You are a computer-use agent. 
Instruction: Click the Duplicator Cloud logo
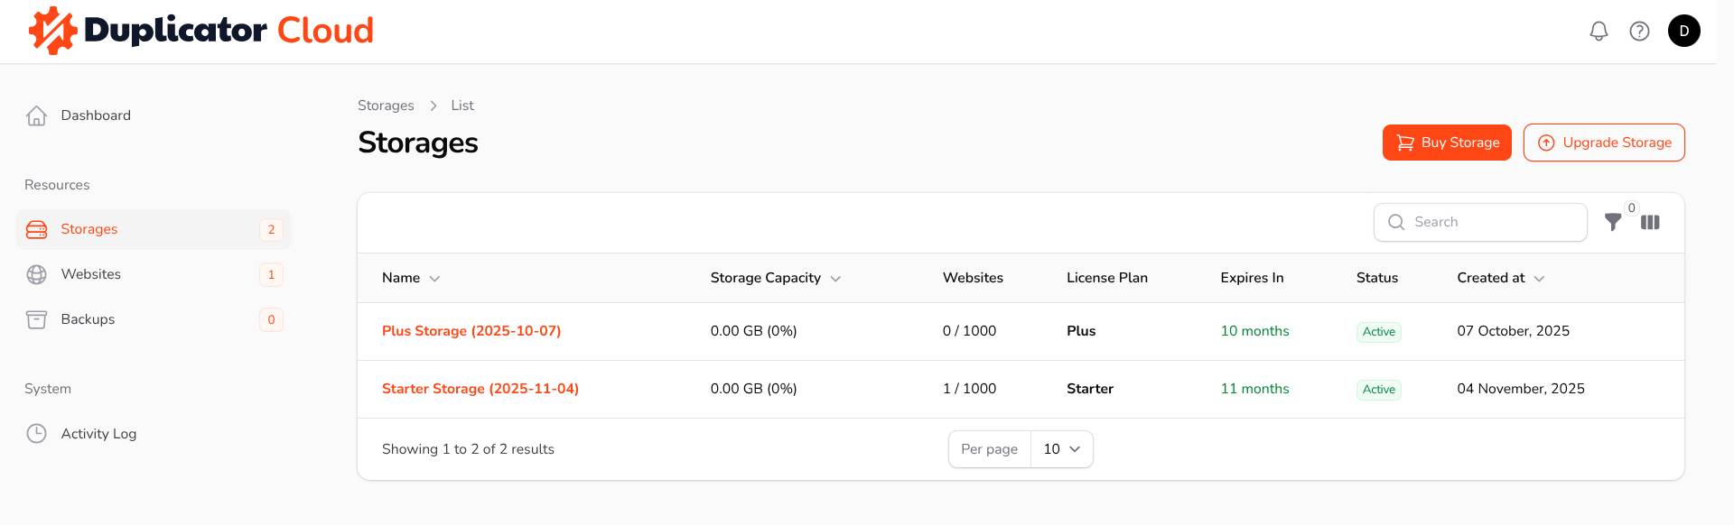point(201,31)
